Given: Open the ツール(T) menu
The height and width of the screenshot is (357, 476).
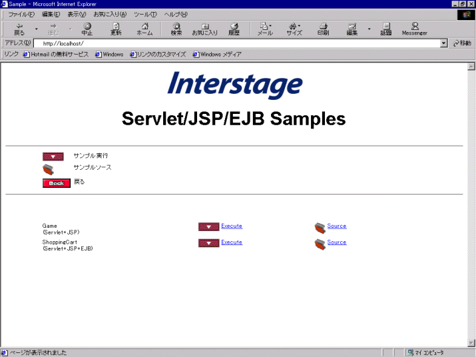Looking at the screenshot, I should [145, 14].
